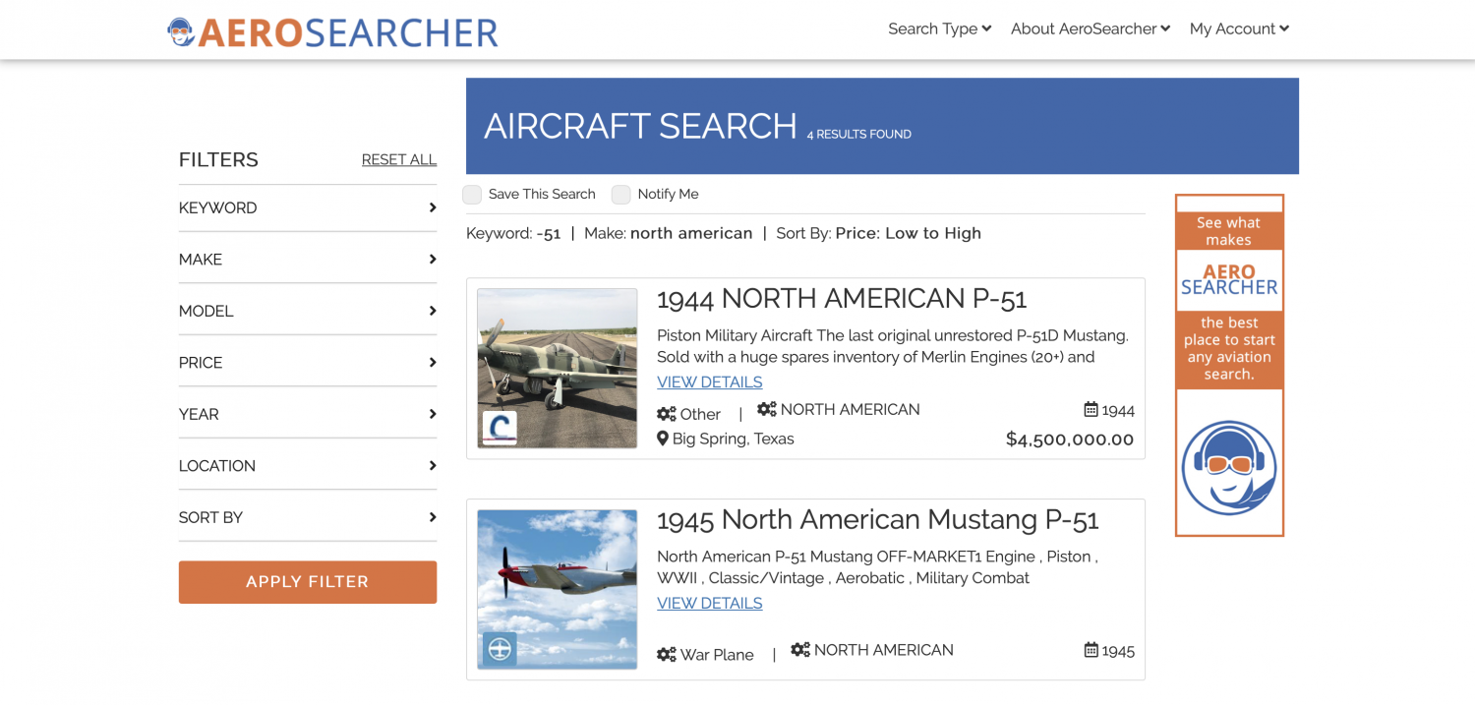Expand the PRICE filter section
Screen dimensions: 1475x705
pyautogui.click(x=307, y=363)
